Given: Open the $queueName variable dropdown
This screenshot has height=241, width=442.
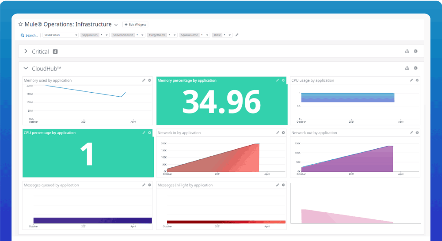Looking at the screenshot, I should (x=207, y=35).
